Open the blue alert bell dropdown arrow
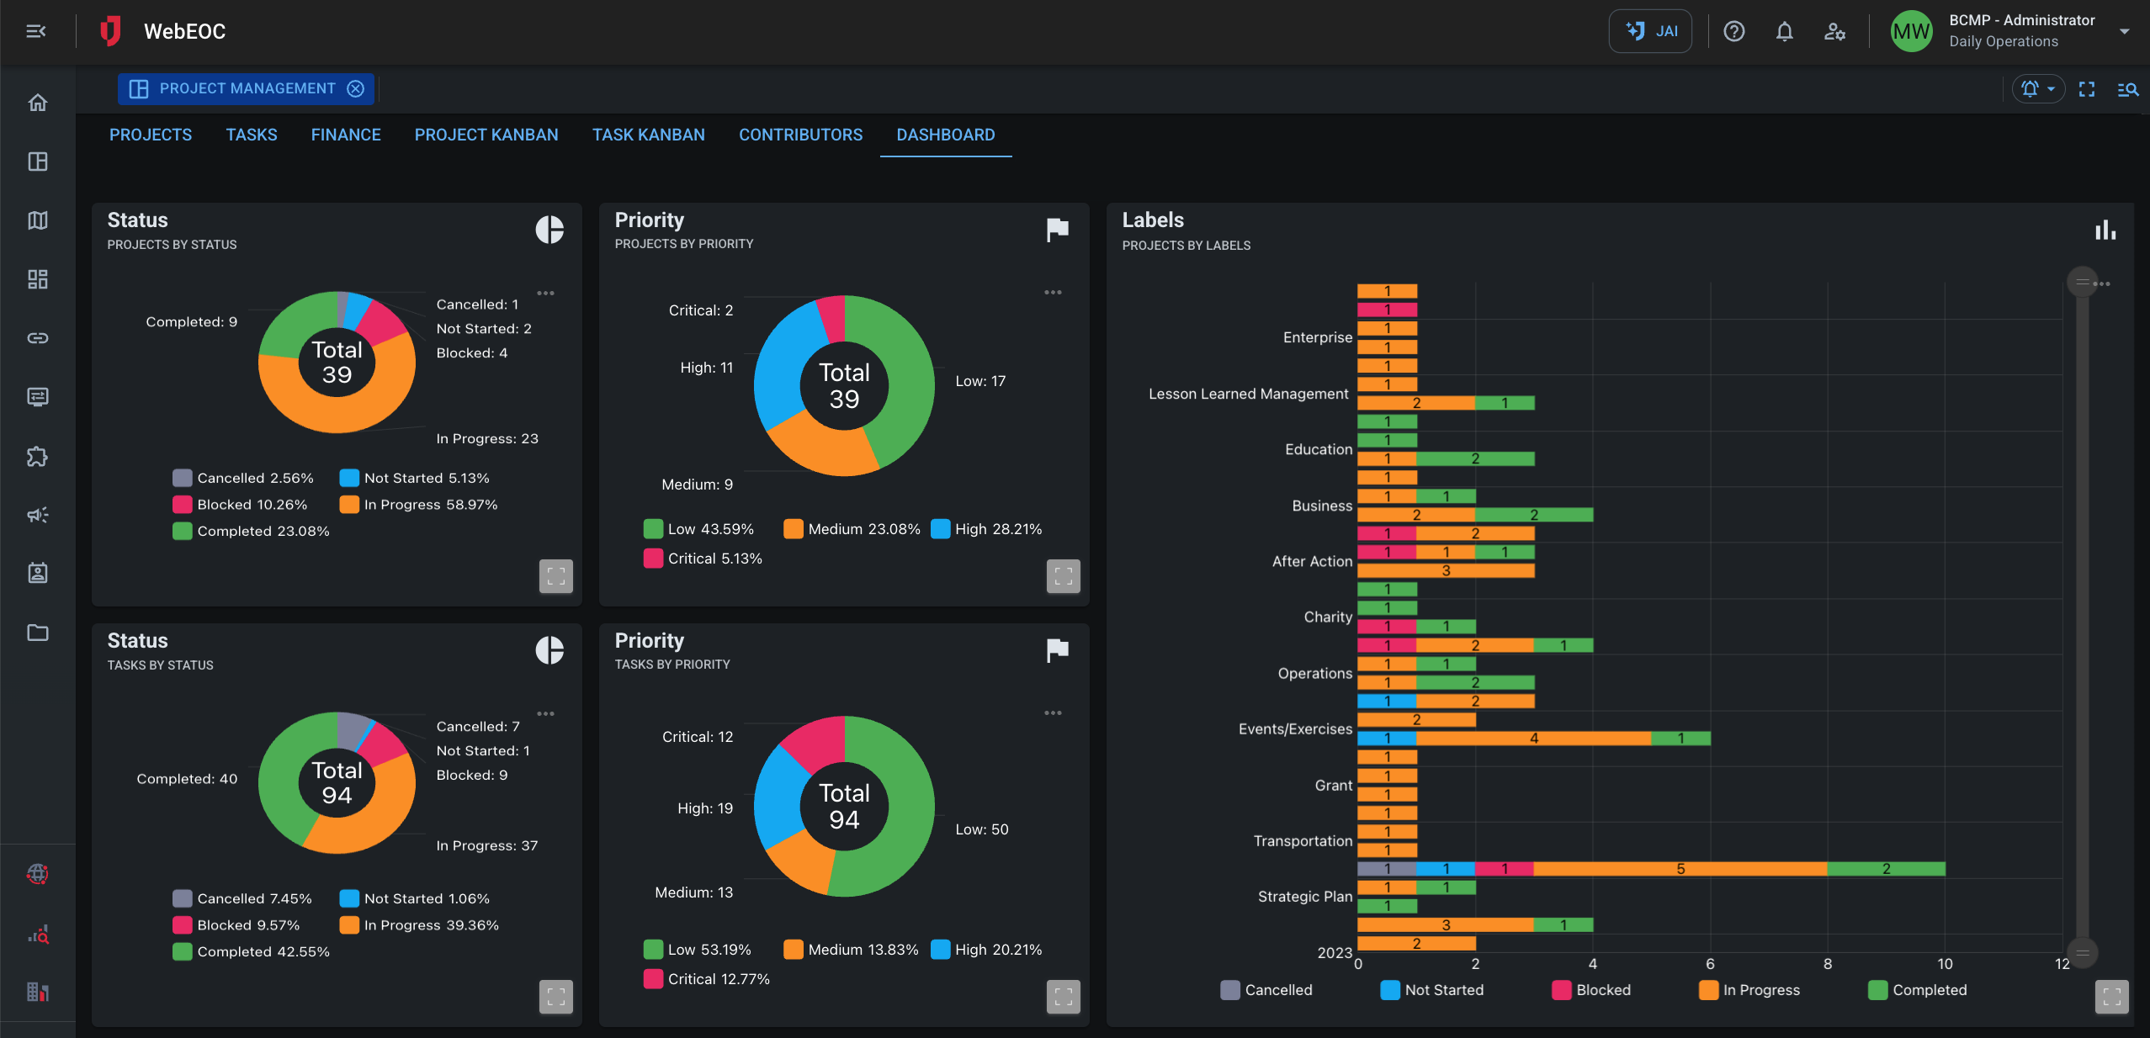Image resolution: width=2150 pixels, height=1038 pixels. (x=2052, y=88)
